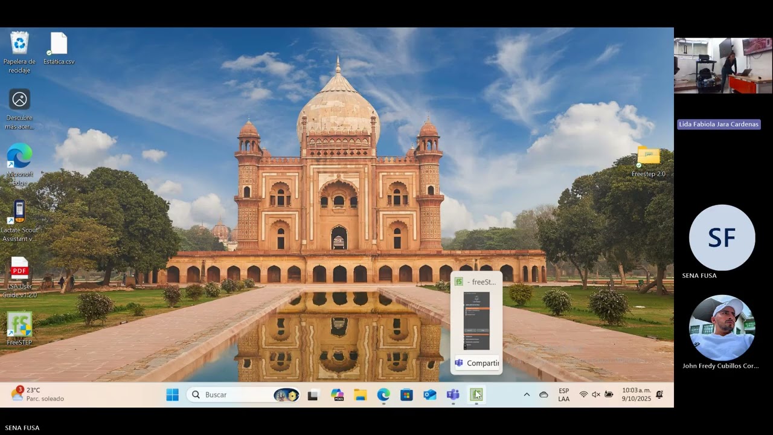Screen dimensions: 773x435
Task: Open Lactate Scout Assistant desktop shortcut
Action: (19, 221)
